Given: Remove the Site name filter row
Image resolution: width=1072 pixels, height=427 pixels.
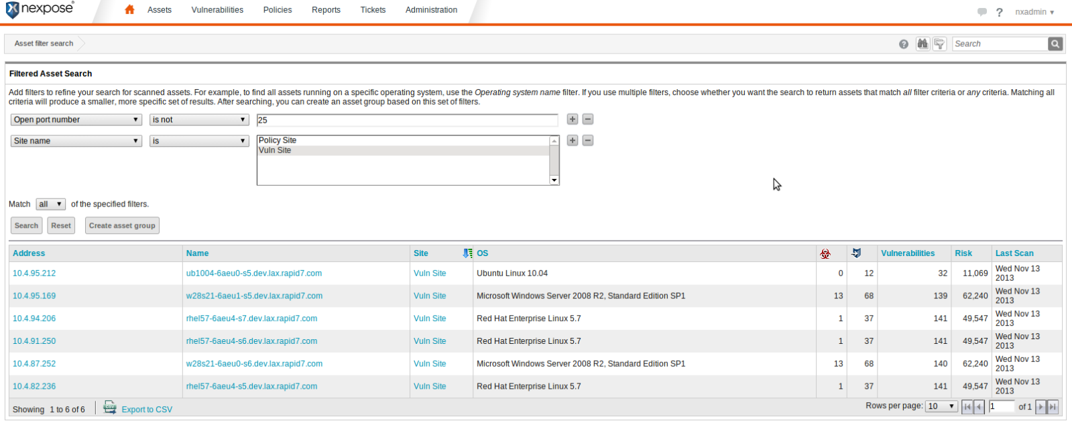Looking at the screenshot, I should tap(587, 141).
